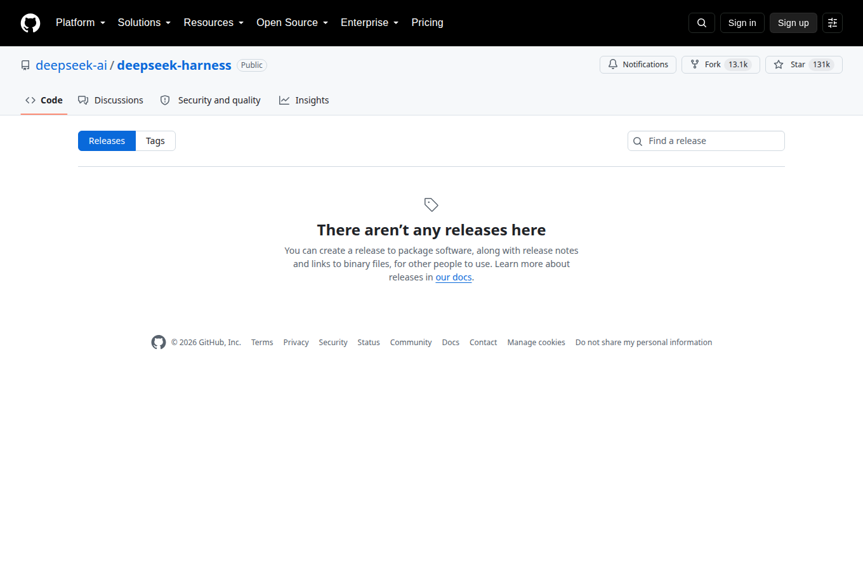Go to the GitHub homepage logo

click(x=30, y=23)
